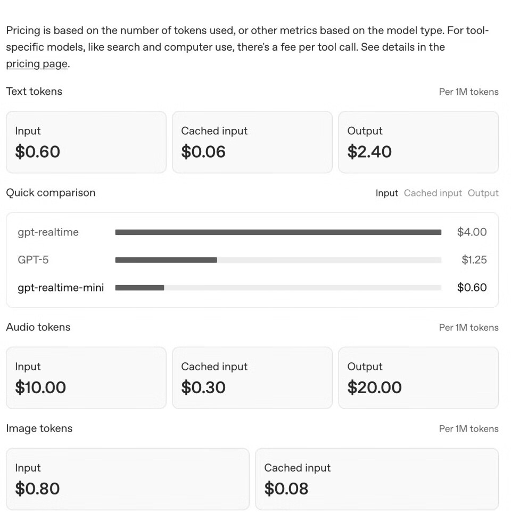This screenshot has height=520, width=511.
Task: Click the Quick comparison heading
Action: tap(51, 193)
